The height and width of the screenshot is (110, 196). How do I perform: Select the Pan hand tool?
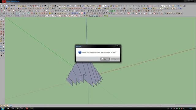coord(3,46)
